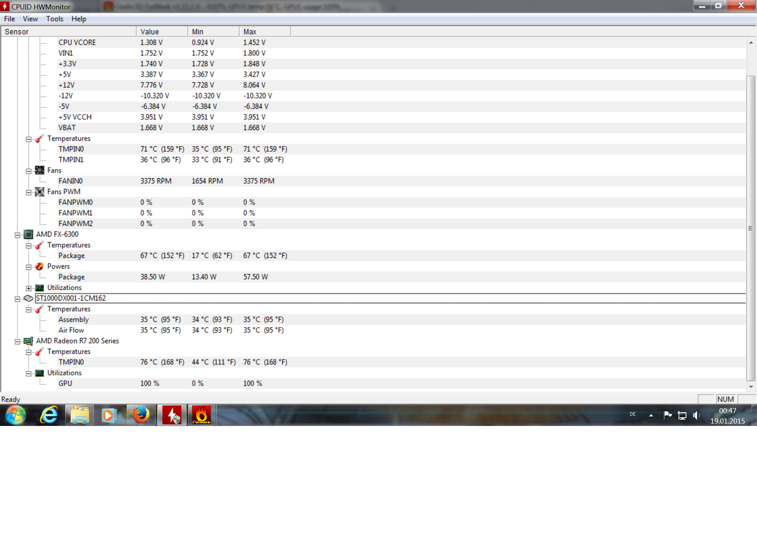This screenshot has height=534, width=757.
Task: Collapse the Fans PWM tree node
Action: (x=29, y=192)
